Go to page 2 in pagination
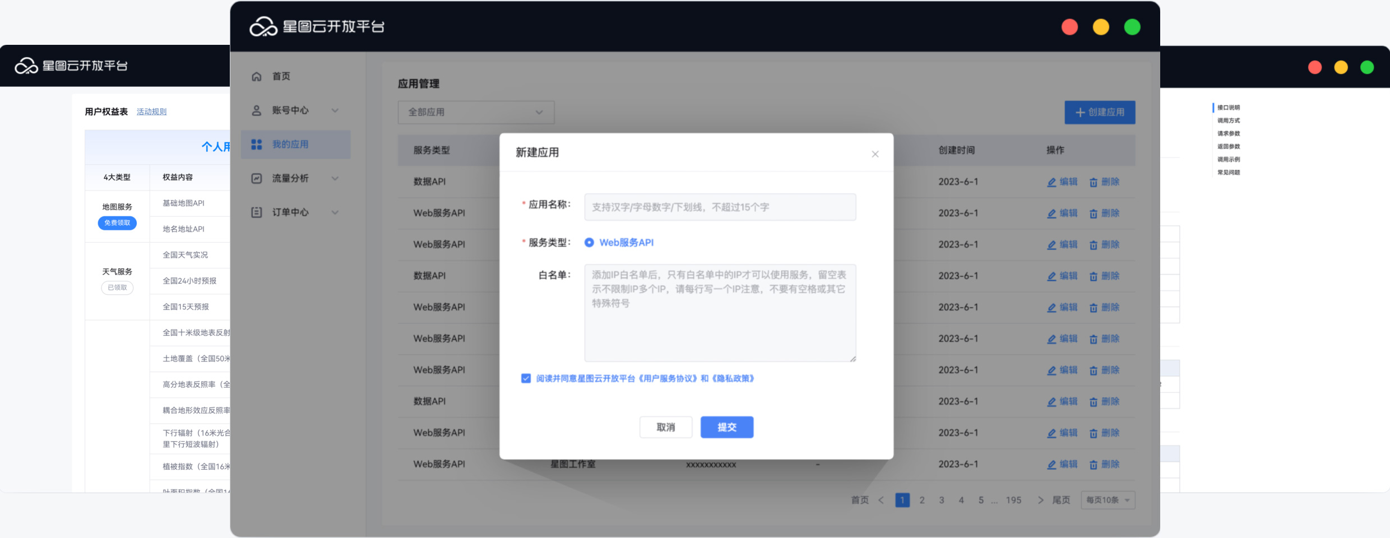 pyautogui.click(x=922, y=500)
